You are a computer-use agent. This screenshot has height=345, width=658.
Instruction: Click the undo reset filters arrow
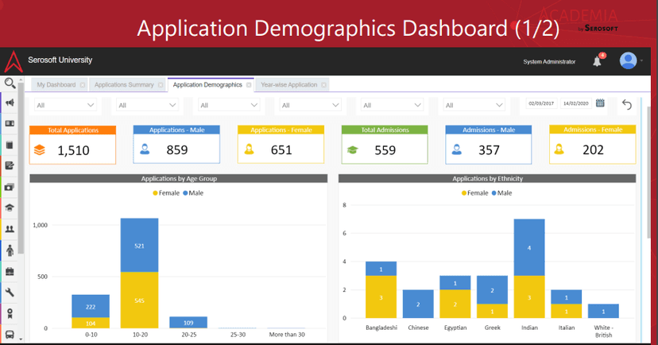[627, 104]
